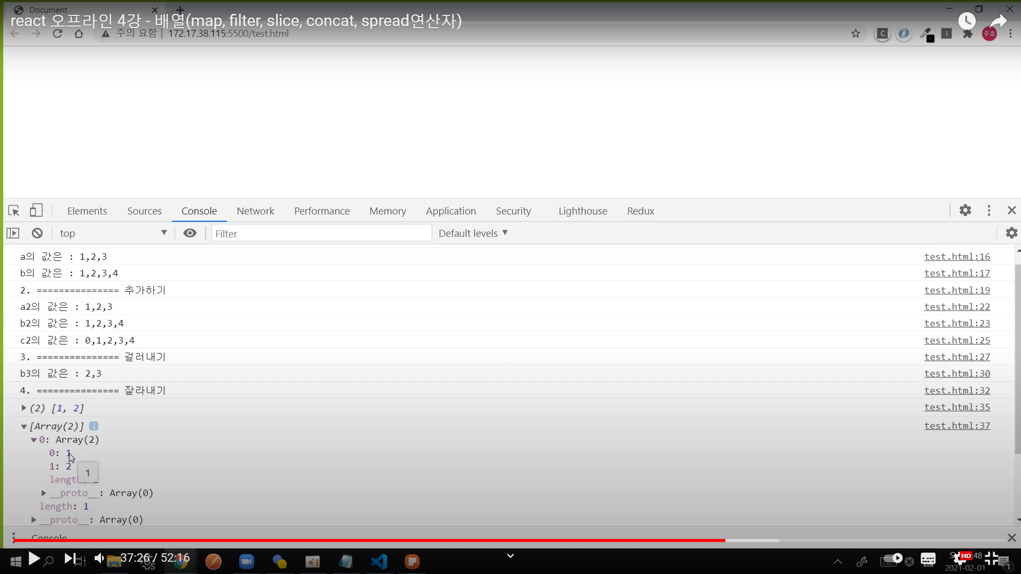Toggle device toolbar icon
Image resolution: width=1021 pixels, height=574 pixels.
click(x=36, y=210)
